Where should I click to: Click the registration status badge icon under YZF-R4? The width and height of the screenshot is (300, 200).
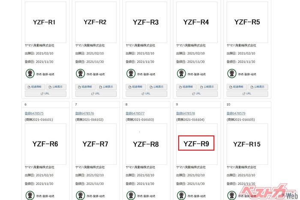coord(181,74)
